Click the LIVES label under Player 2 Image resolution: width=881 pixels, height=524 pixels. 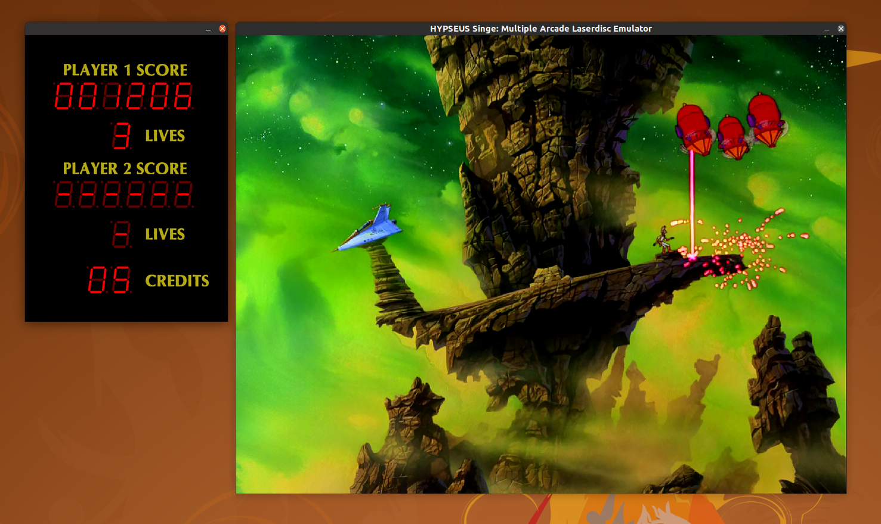[x=165, y=234]
